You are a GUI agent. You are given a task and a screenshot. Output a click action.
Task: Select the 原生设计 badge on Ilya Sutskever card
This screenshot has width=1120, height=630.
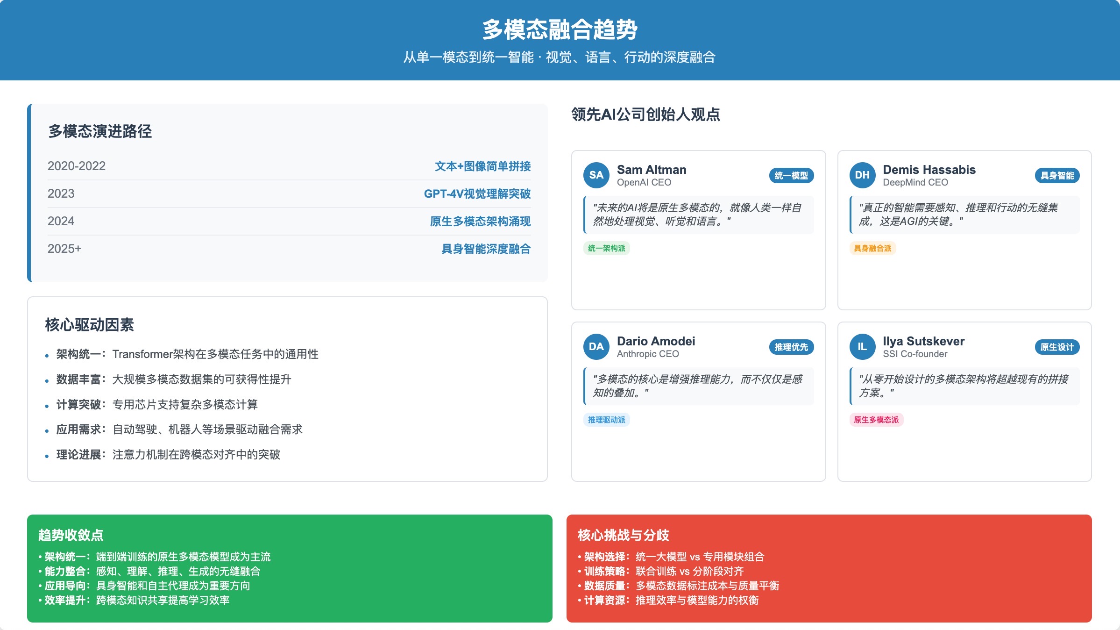[x=1057, y=347]
